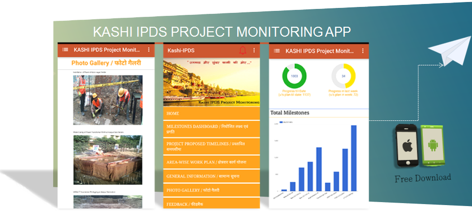The image size is (472, 214).
Task: Open hamburger menu in Photo Gallery screen
Action: (65, 50)
